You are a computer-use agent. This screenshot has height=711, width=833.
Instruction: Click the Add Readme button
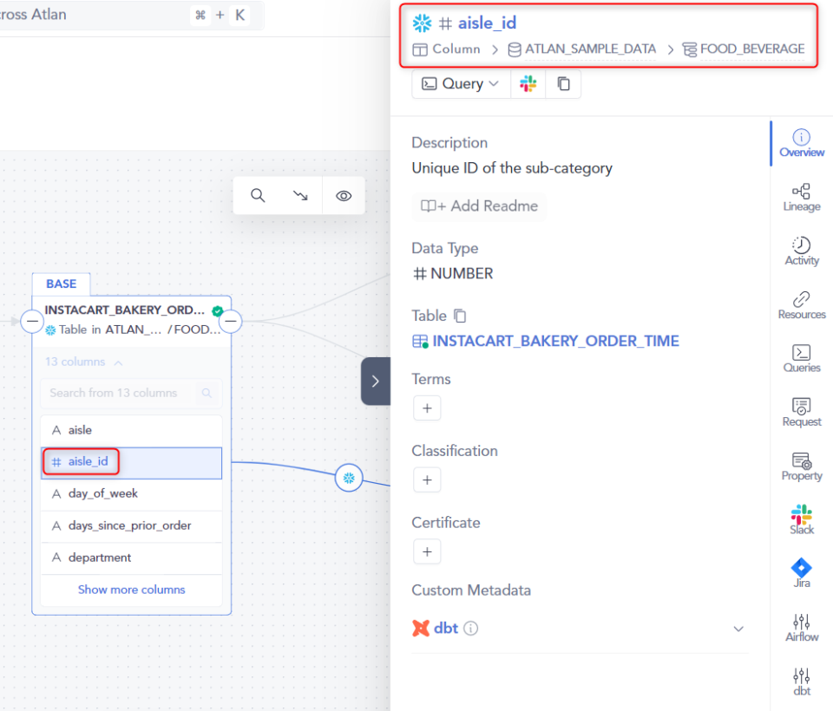tap(478, 206)
